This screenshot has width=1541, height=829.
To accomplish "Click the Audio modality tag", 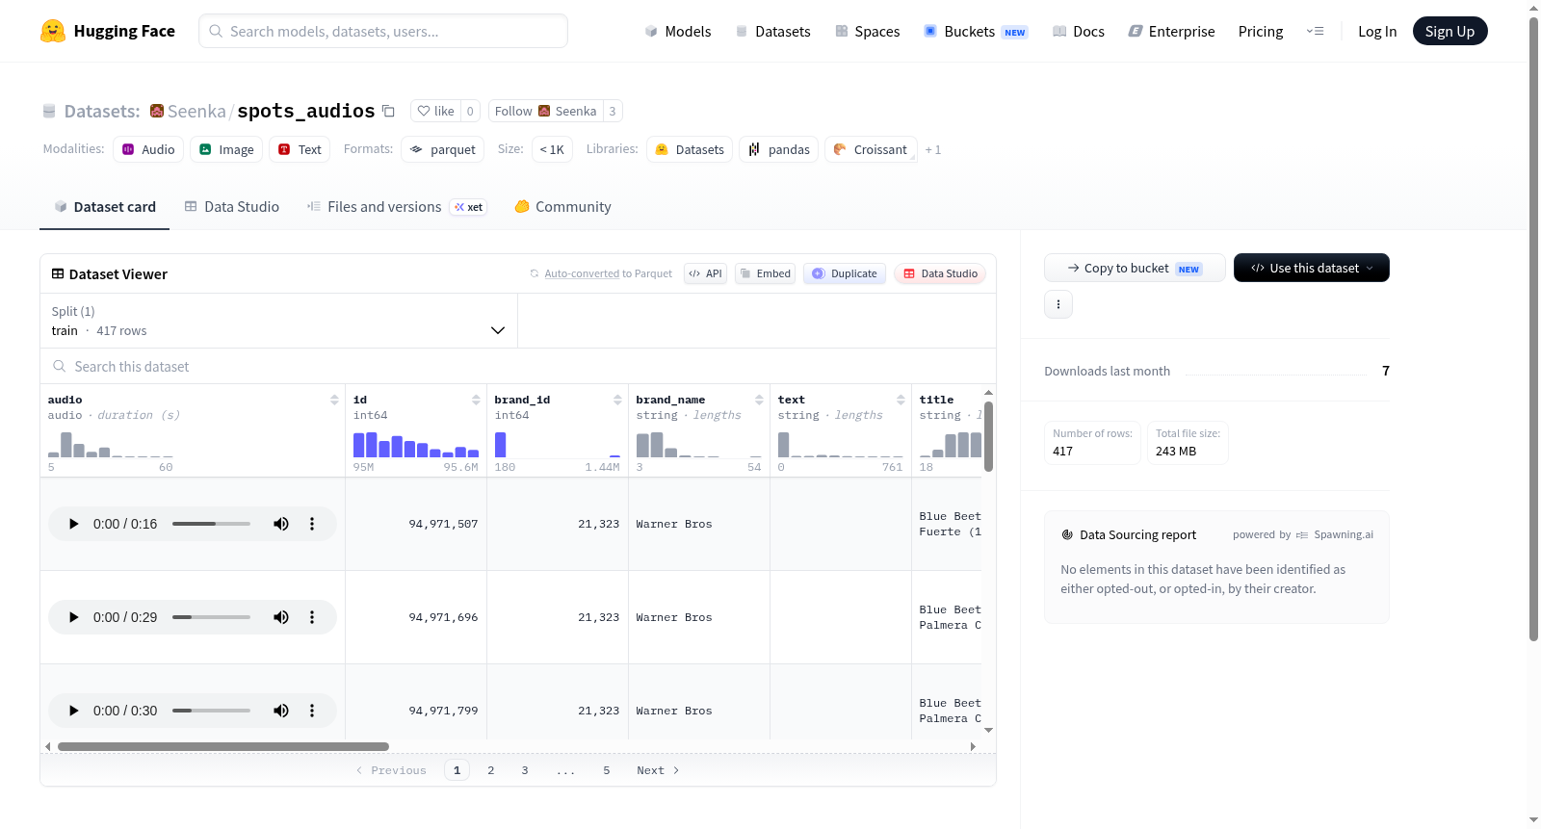I will point(148,149).
